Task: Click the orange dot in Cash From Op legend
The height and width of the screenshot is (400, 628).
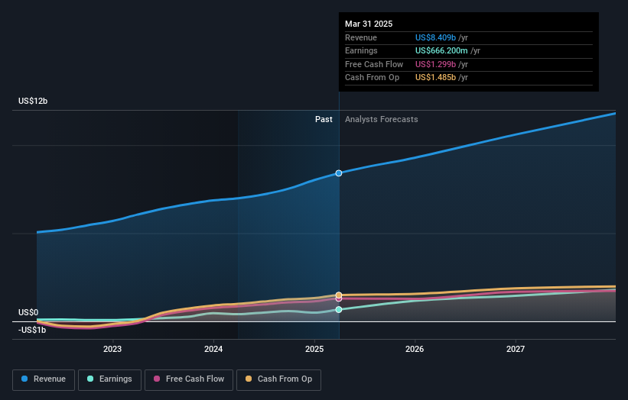Action: coord(249,379)
